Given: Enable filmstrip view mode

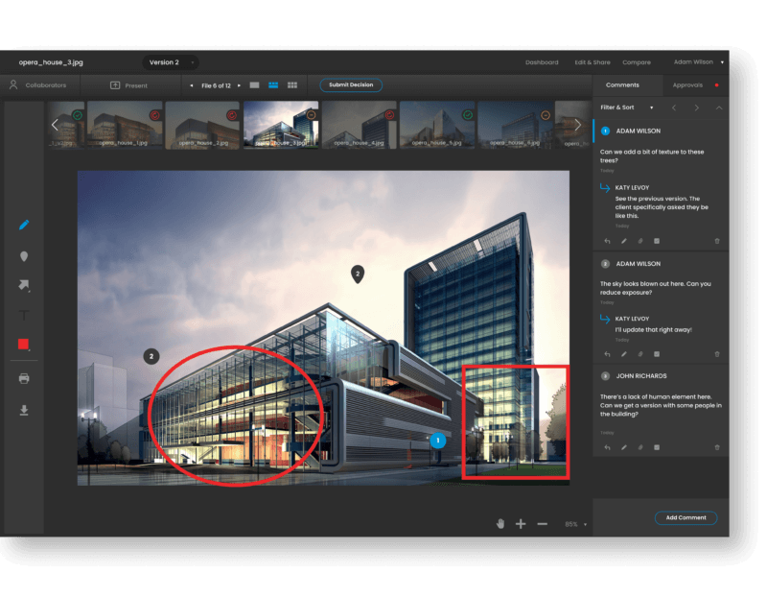Looking at the screenshot, I should [273, 84].
